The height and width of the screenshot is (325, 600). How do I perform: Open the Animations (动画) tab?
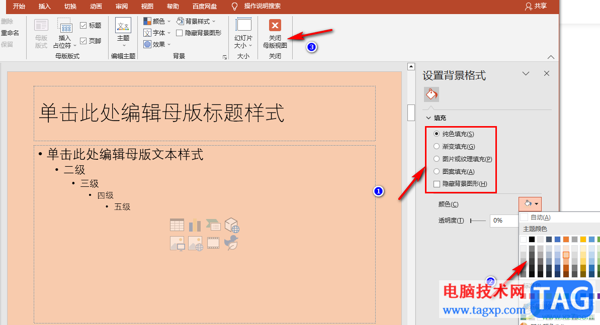pyautogui.click(x=96, y=6)
